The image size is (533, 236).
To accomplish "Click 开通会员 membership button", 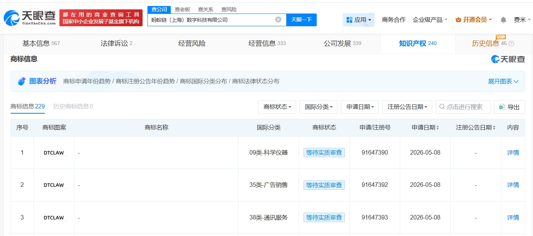I will pos(474,20).
